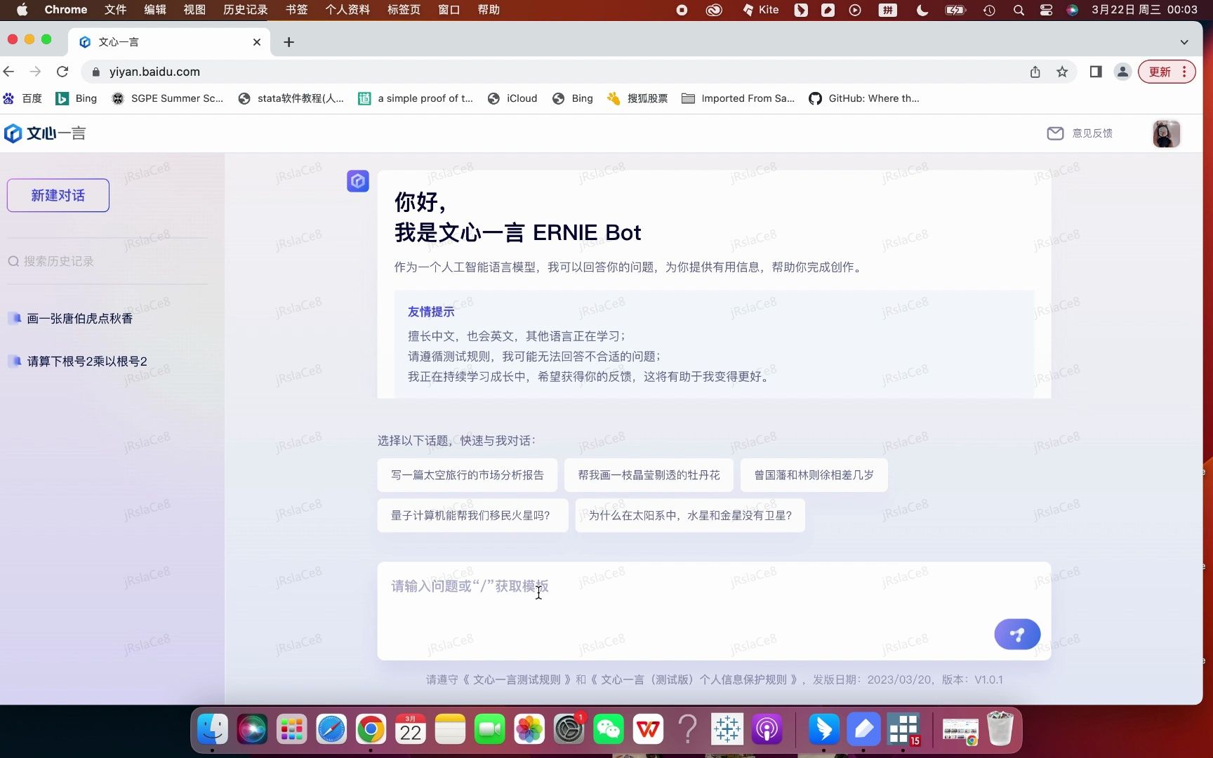Choose topic 曾国藩和林则徐相差几岁

[814, 475]
